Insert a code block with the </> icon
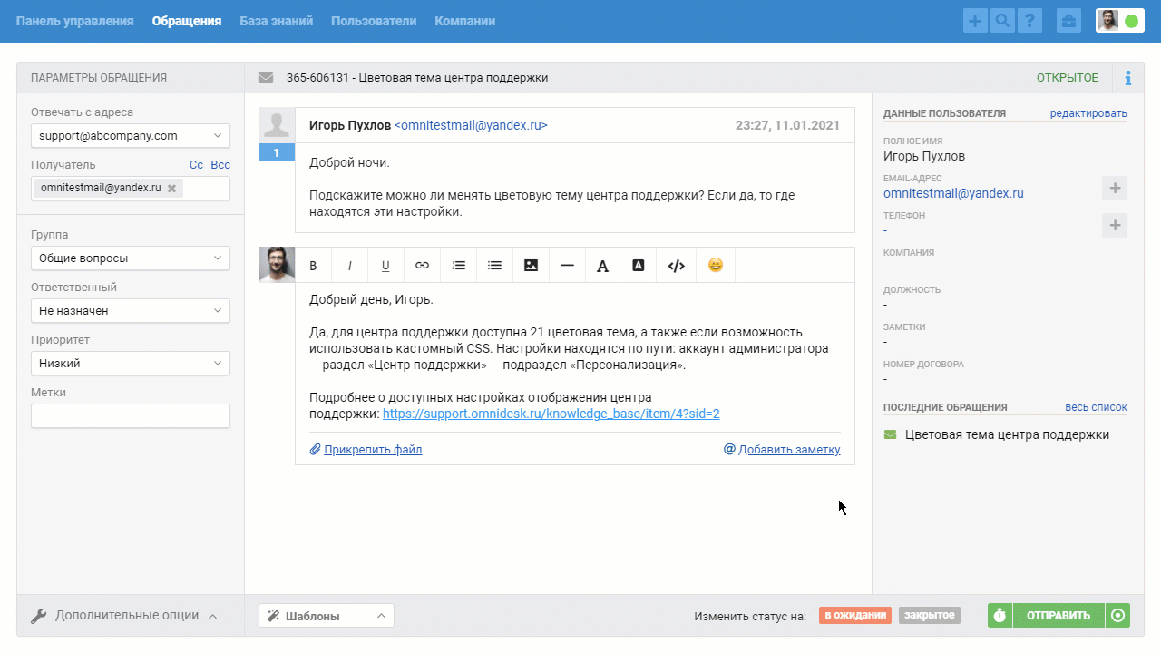Screen dimensions: 1161x653 click(676, 265)
